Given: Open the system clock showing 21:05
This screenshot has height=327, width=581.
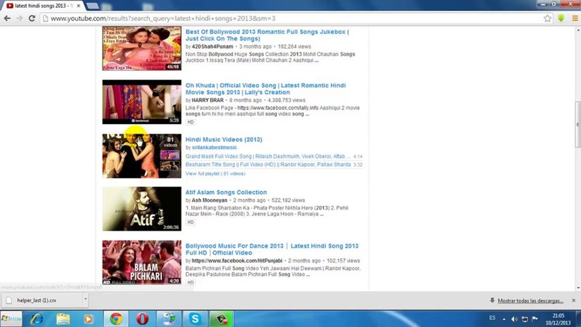Looking at the screenshot, I should pos(558,319).
